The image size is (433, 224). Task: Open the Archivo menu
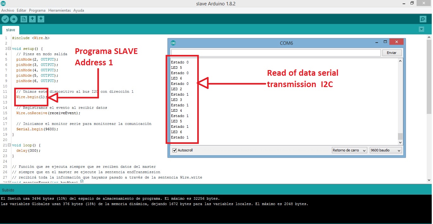(8, 10)
